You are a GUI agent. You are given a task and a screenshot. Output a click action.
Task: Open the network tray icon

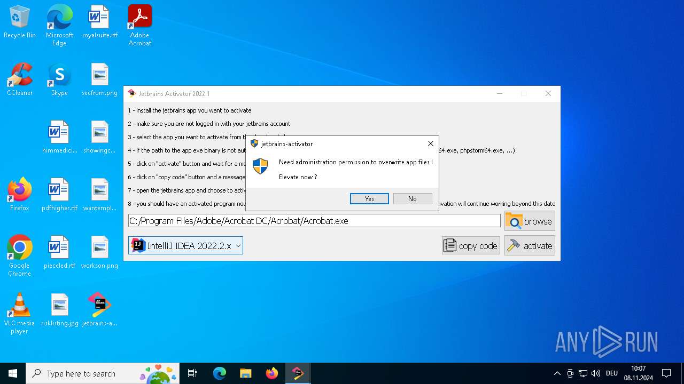tap(583, 373)
